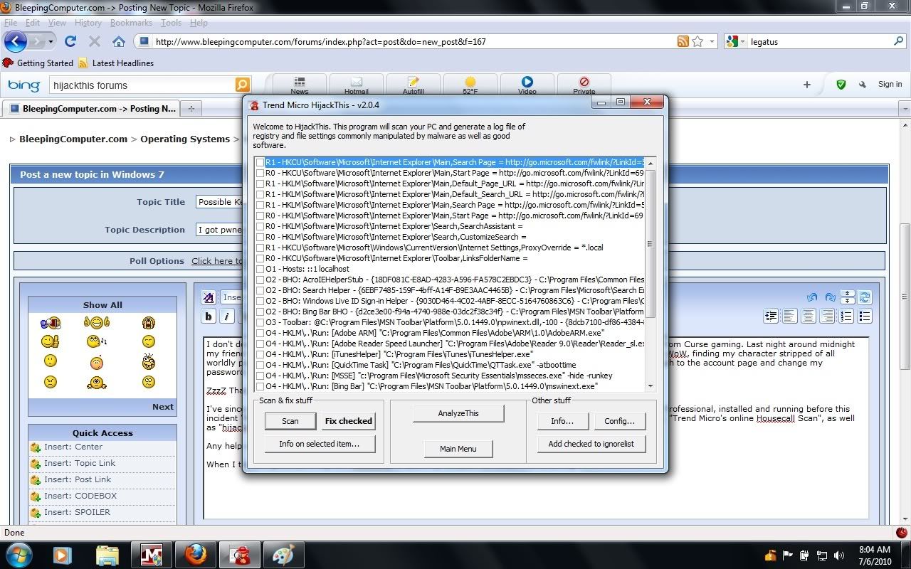Open the Bookmarks menu

pyautogui.click(x=131, y=23)
